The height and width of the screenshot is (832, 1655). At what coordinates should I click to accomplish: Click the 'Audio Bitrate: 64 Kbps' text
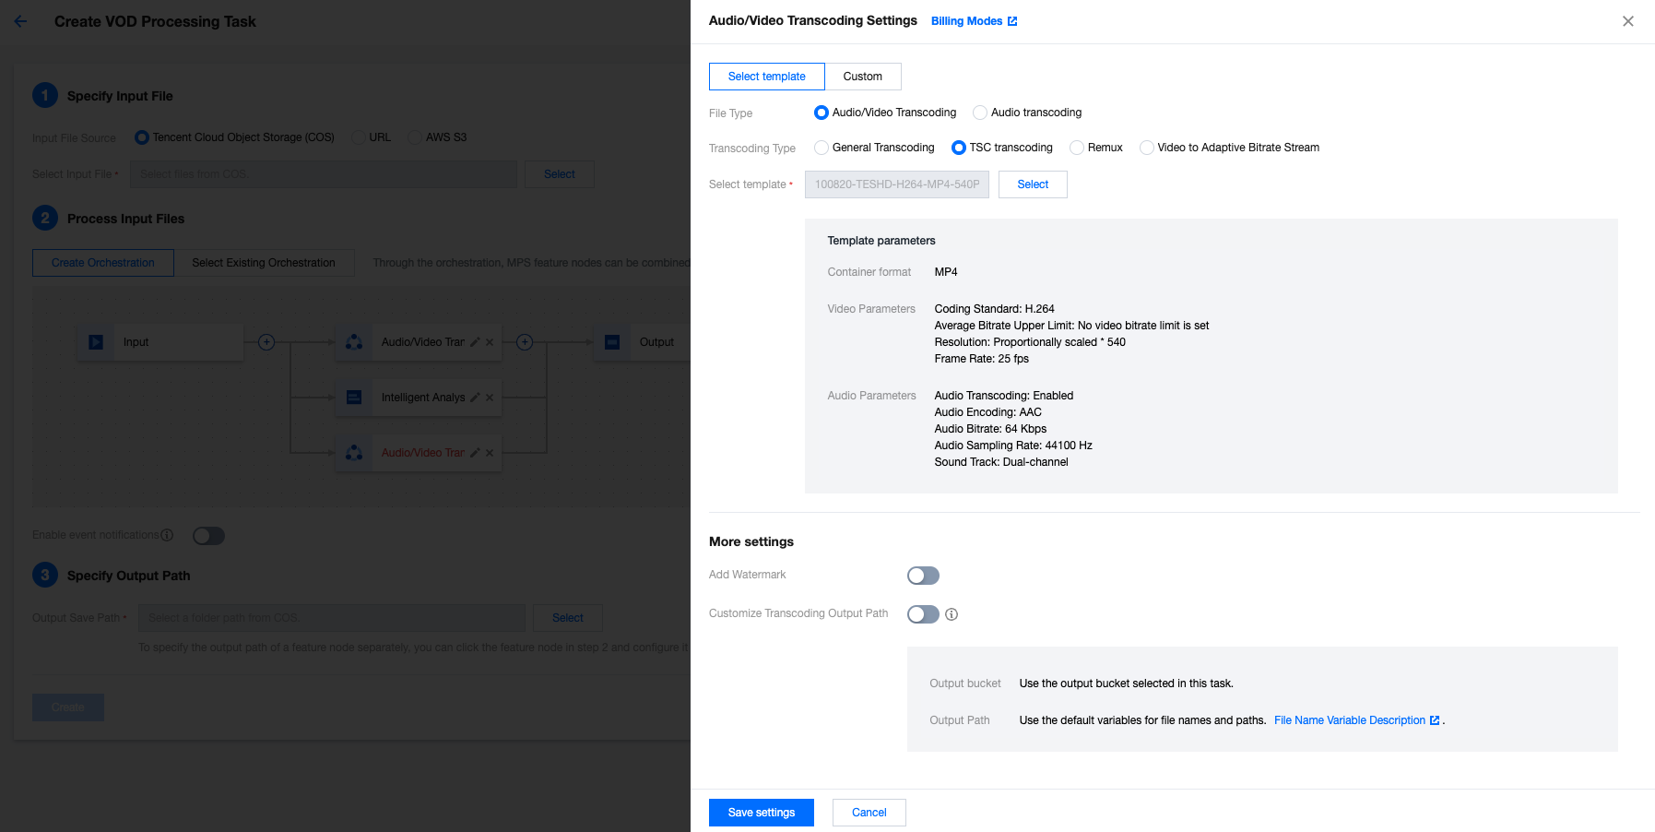click(990, 429)
